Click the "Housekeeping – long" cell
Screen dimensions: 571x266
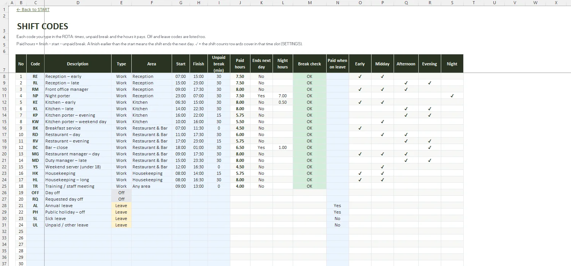78,180
